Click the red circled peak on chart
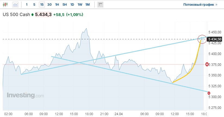224x117 pixels. [x=202, y=39]
